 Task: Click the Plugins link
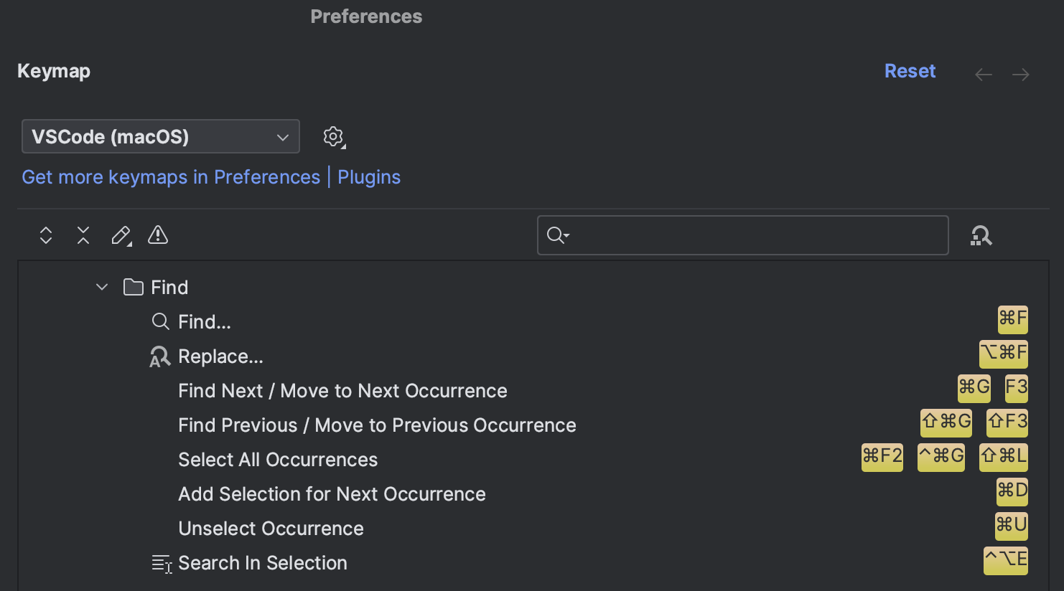(x=368, y=176)
